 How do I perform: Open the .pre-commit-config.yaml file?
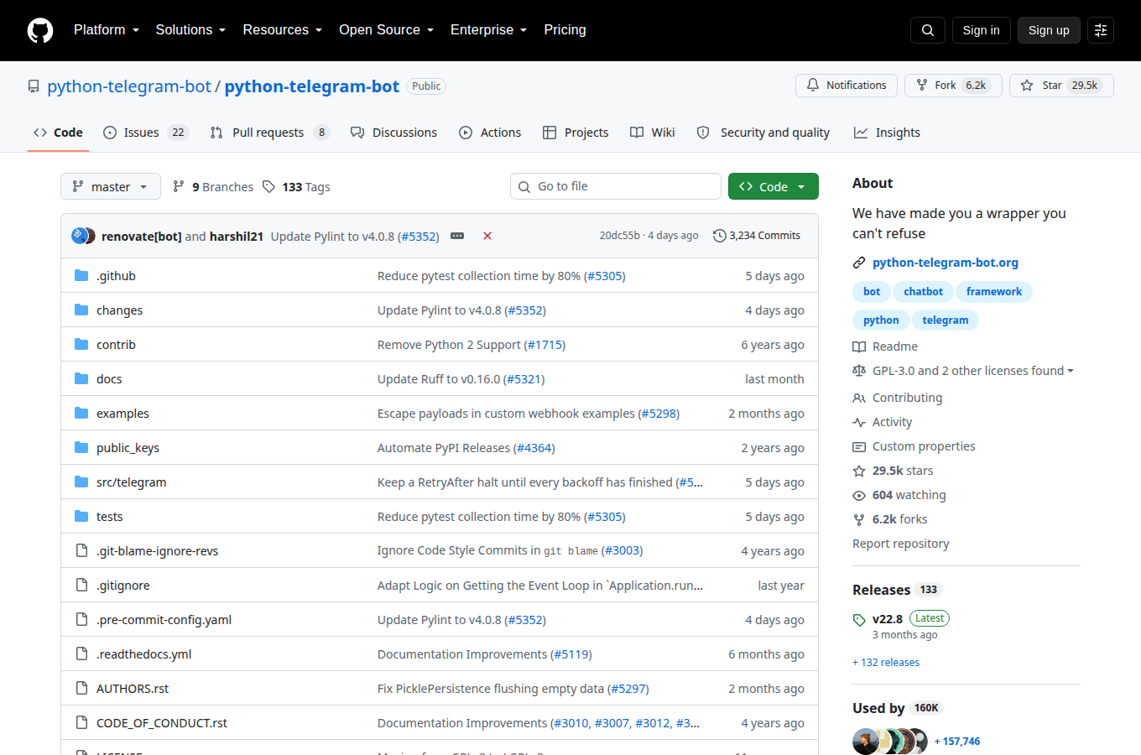point(164,620)
